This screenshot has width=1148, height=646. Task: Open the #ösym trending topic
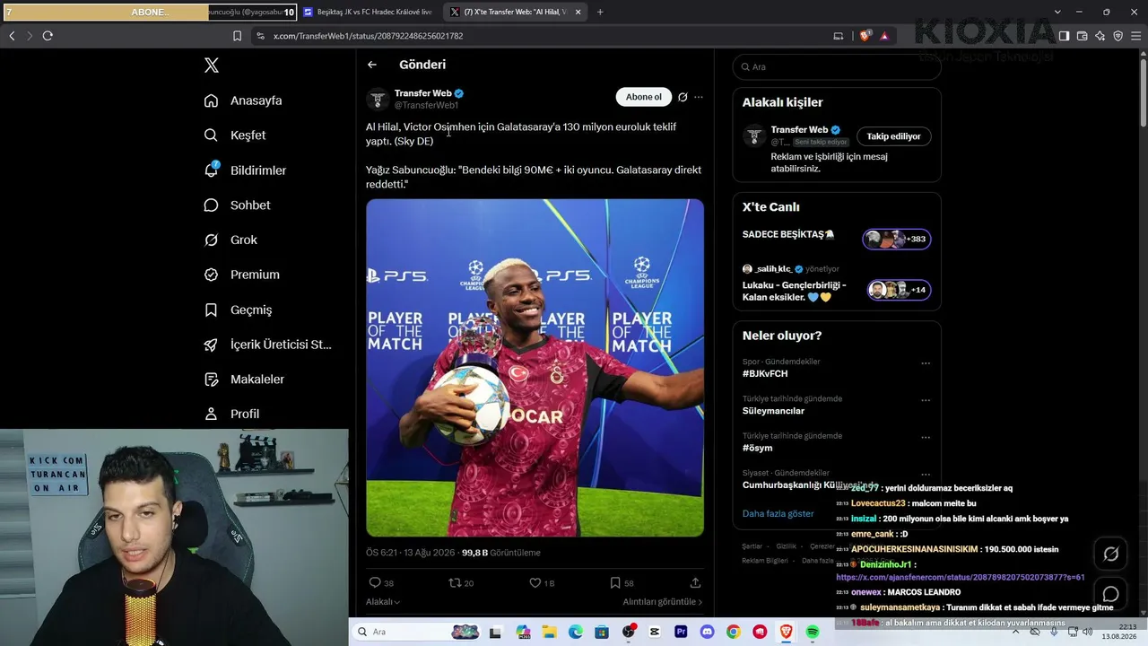[757, 448]
